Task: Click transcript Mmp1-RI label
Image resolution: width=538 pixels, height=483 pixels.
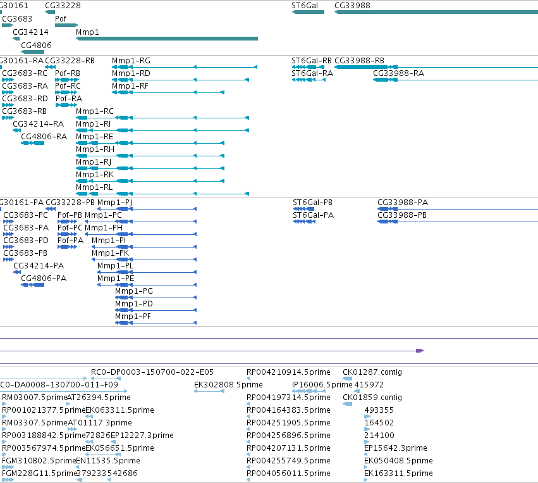Action: click(x=93, y=124)
